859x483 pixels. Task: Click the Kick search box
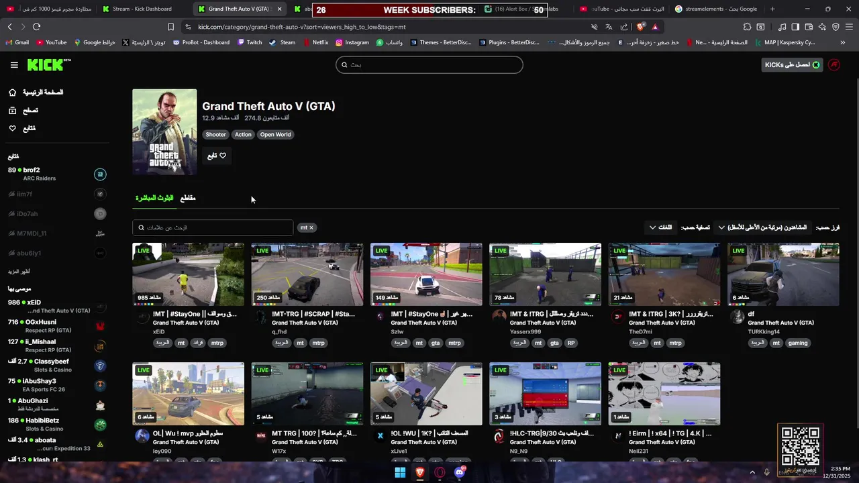(x=429, y=65)
